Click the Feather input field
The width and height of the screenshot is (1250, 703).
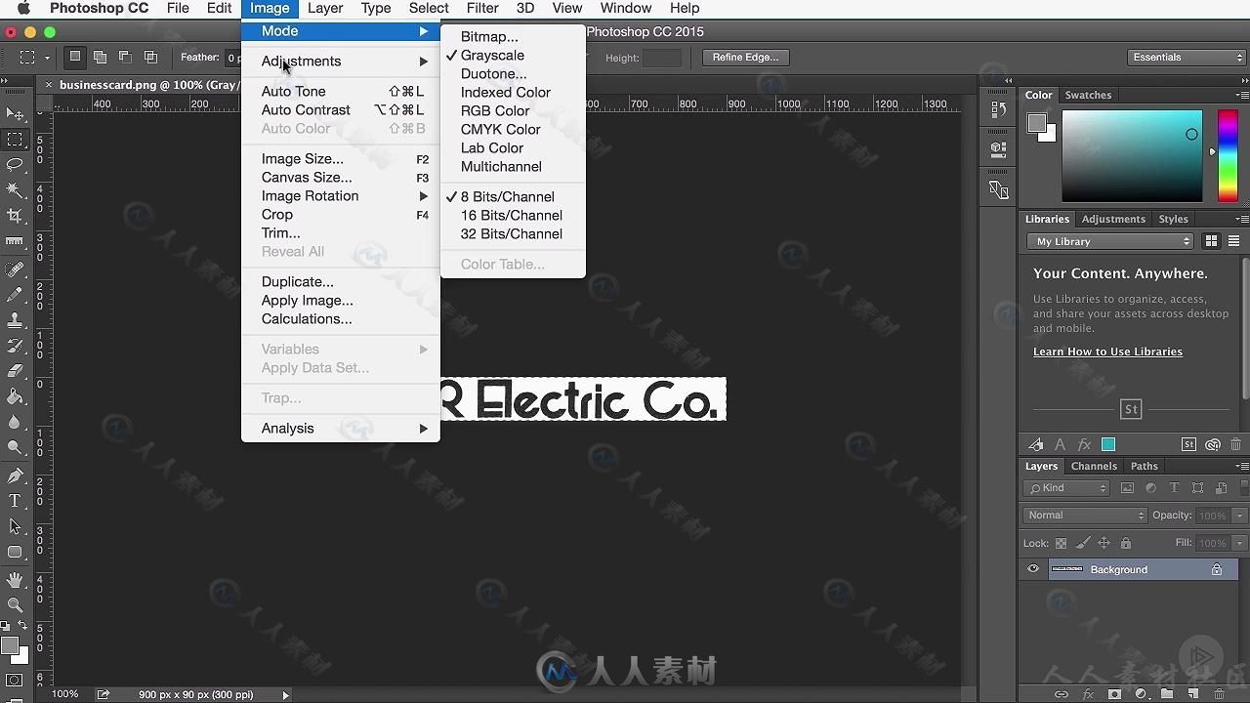click(x=234, y=58)
